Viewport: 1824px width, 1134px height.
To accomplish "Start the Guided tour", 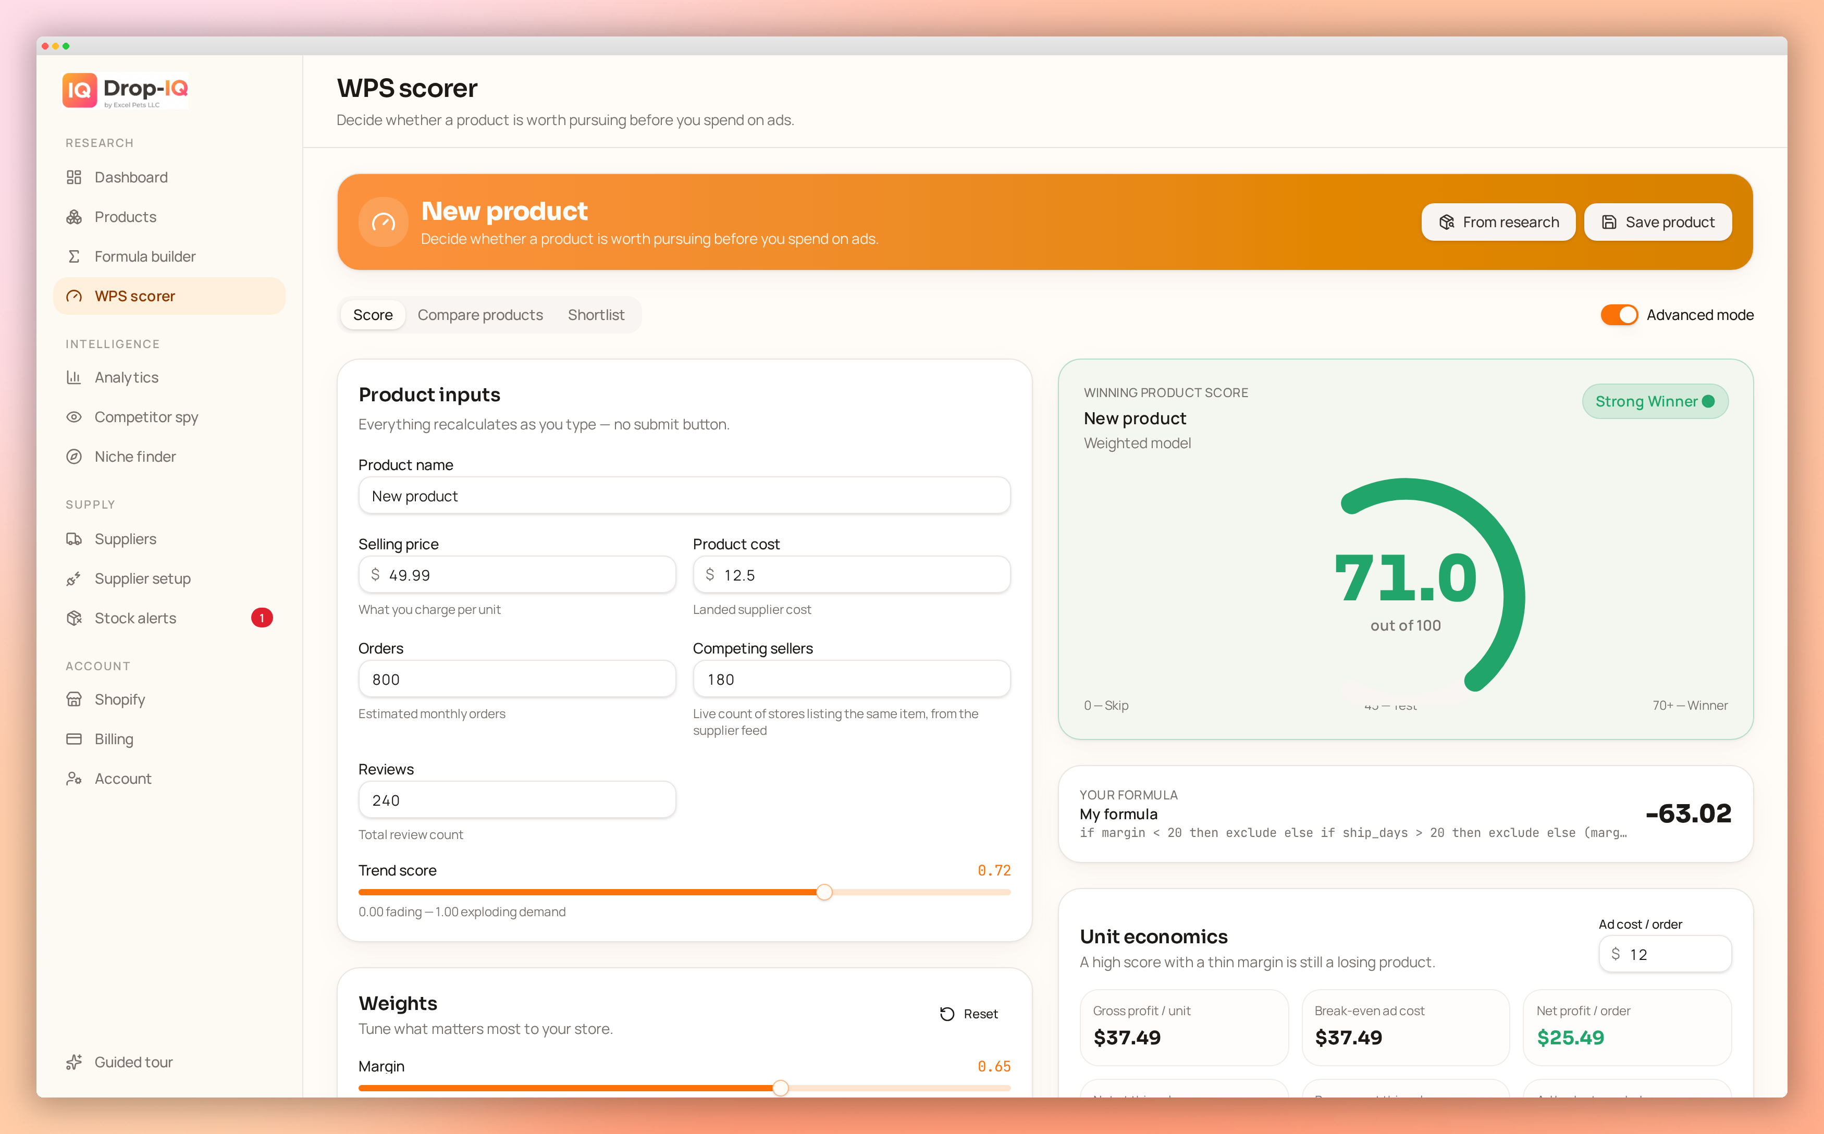I will click(x=169, y=1062).
